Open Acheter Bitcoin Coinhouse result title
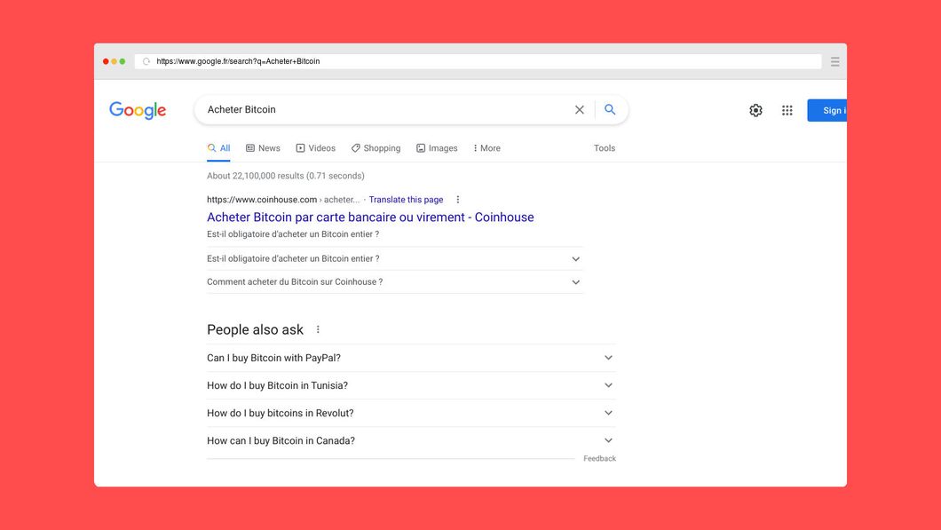Image resolution: width=941 pixels, height=530 pixels. tap(370, 218)
